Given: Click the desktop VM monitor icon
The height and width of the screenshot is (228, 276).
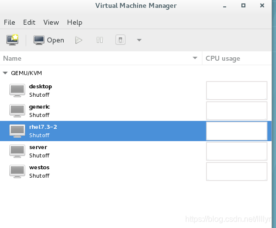Looking at the screenshot, I should tap(17, 91).
